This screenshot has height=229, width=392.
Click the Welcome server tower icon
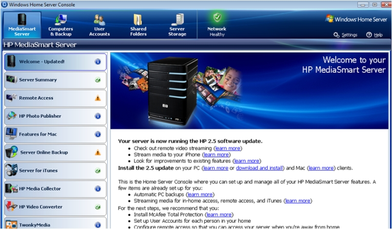11,62
